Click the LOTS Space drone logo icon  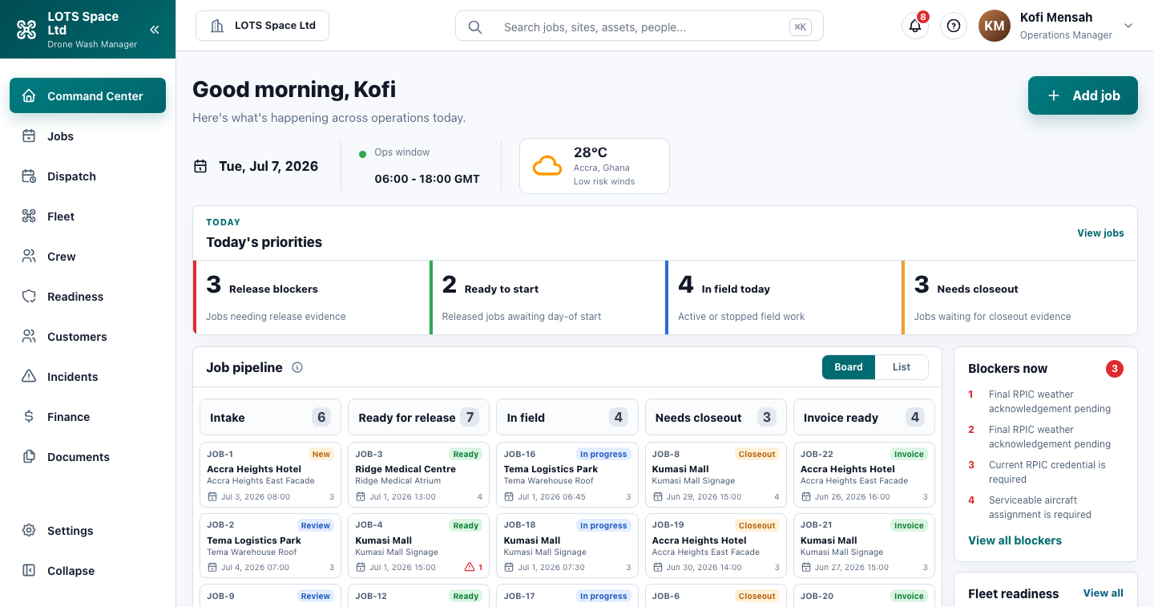pos(26,30)
